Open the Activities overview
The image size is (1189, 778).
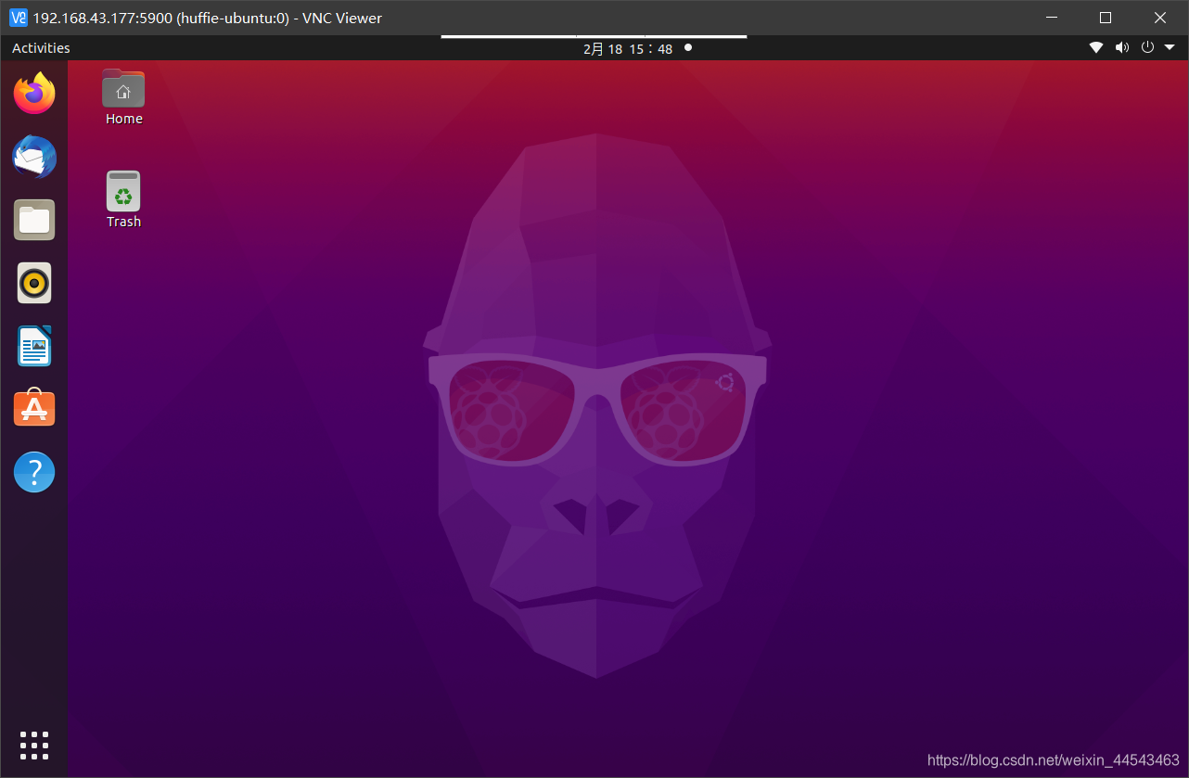(x=41, y=48)
